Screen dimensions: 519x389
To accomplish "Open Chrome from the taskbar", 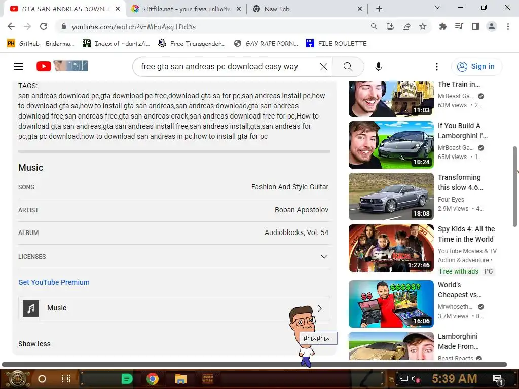I will (153, 379).
